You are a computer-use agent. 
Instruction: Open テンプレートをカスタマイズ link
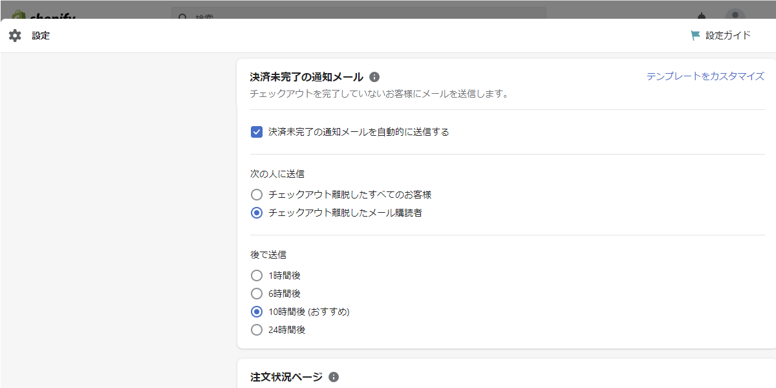[706, 76]
